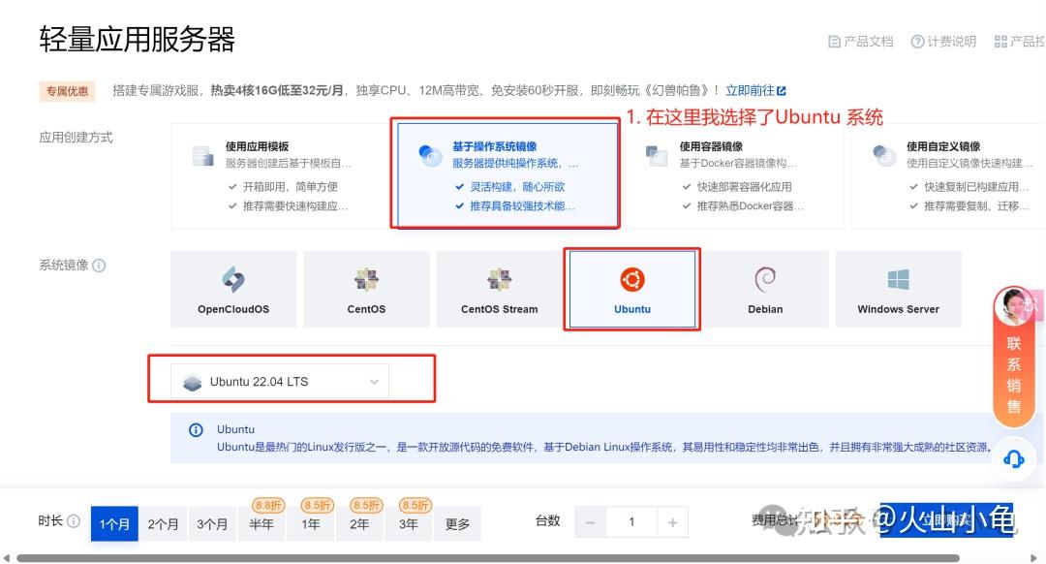Follow the 立即前往 promotion link
The height and width of the screenshot is (564, 1046).
point(755,90)
